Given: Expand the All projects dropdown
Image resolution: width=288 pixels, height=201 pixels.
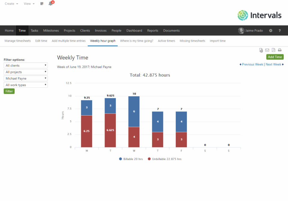Looking at the screenshot, I should [x=26, y=72].
